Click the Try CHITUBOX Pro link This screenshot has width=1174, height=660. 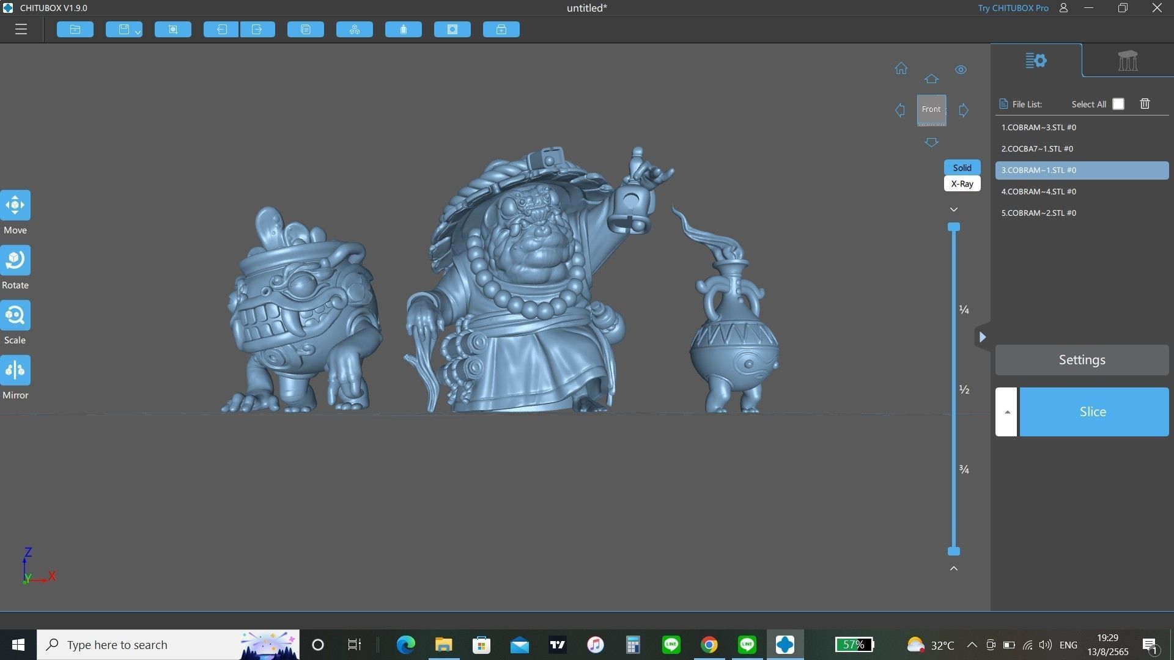tap(1013, 8)
